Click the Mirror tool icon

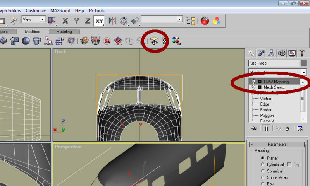click(x=112, y=21)
